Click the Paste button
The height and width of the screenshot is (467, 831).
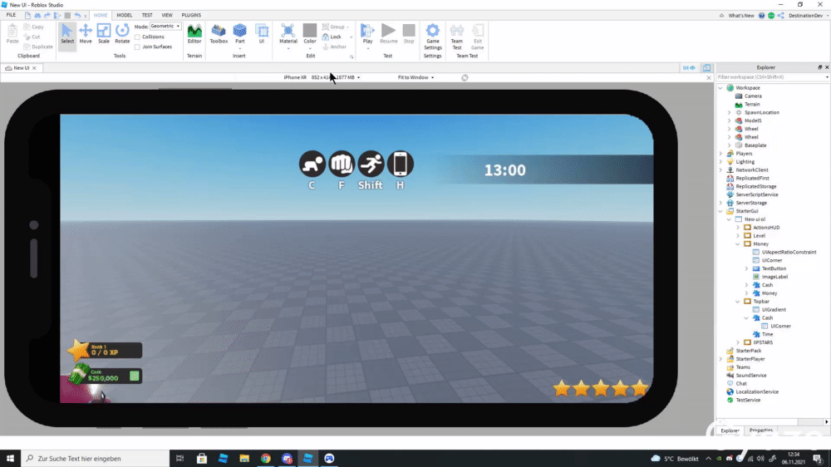12,34
